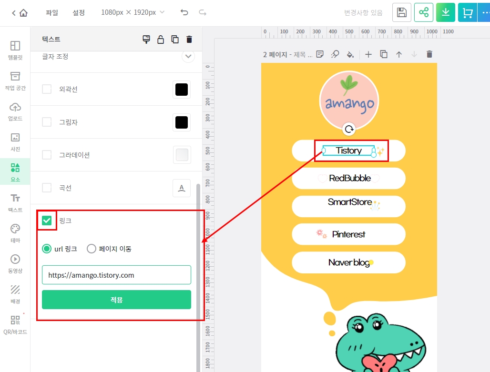
Task: Open the page animation effect icon
Action: click(x=335, y=54)
